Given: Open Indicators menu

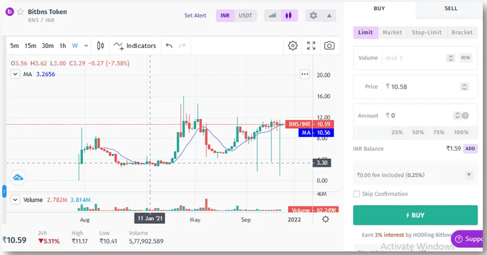Looking at the screenshot, I should [135, 46].
